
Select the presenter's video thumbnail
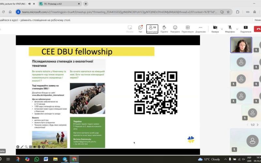point(241,45)
